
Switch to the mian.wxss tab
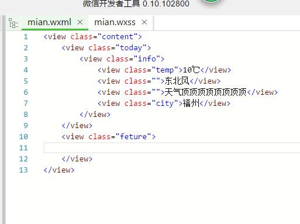(x=115, y=22)
